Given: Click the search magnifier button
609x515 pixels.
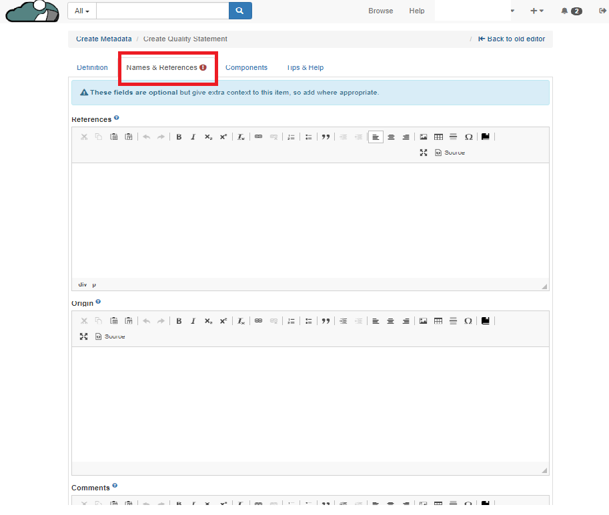Looking at the screenshot, I should [x=240, y=11].
